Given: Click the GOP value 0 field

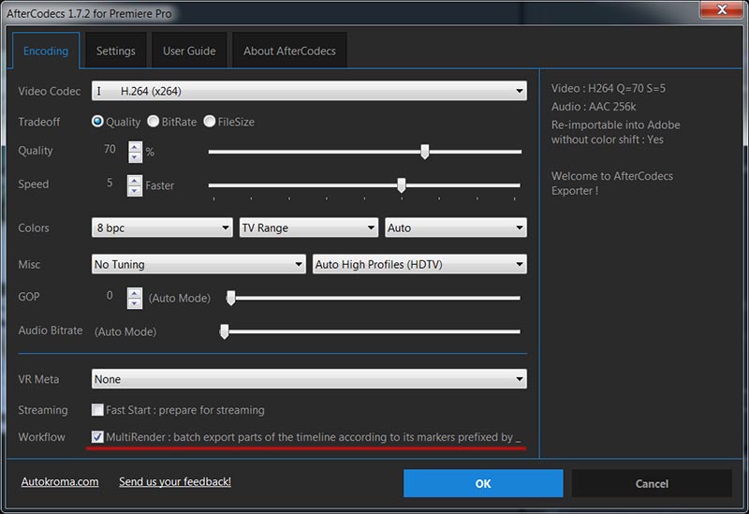Looking at the screenshot, I should [x=110, y=296].
